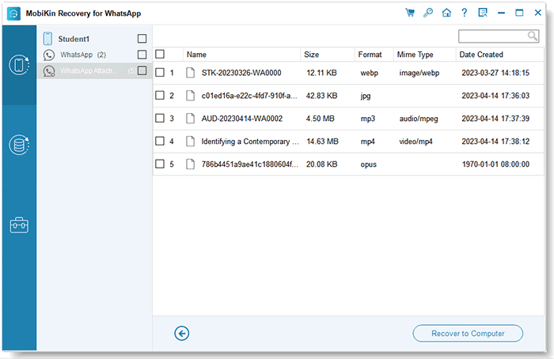Image resolution: width=554 pixels, height=359 pixels.
Task: Check the WhatsApp Attachments checkbox
Action: (x=142, y=70)
